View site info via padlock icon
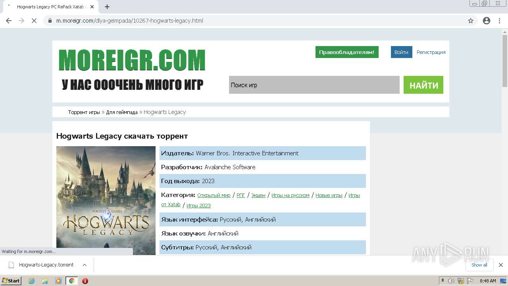Viewport: 508px width, 286px height. 50,21
